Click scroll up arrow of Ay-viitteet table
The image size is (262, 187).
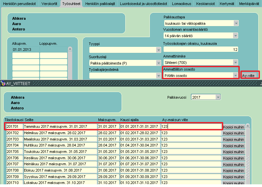pos(248,126)
